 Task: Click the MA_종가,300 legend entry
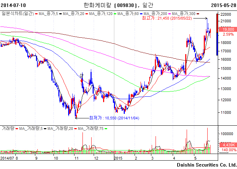184,14
